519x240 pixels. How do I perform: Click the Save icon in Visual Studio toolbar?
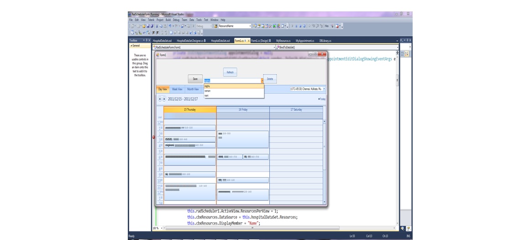point(148,26)
